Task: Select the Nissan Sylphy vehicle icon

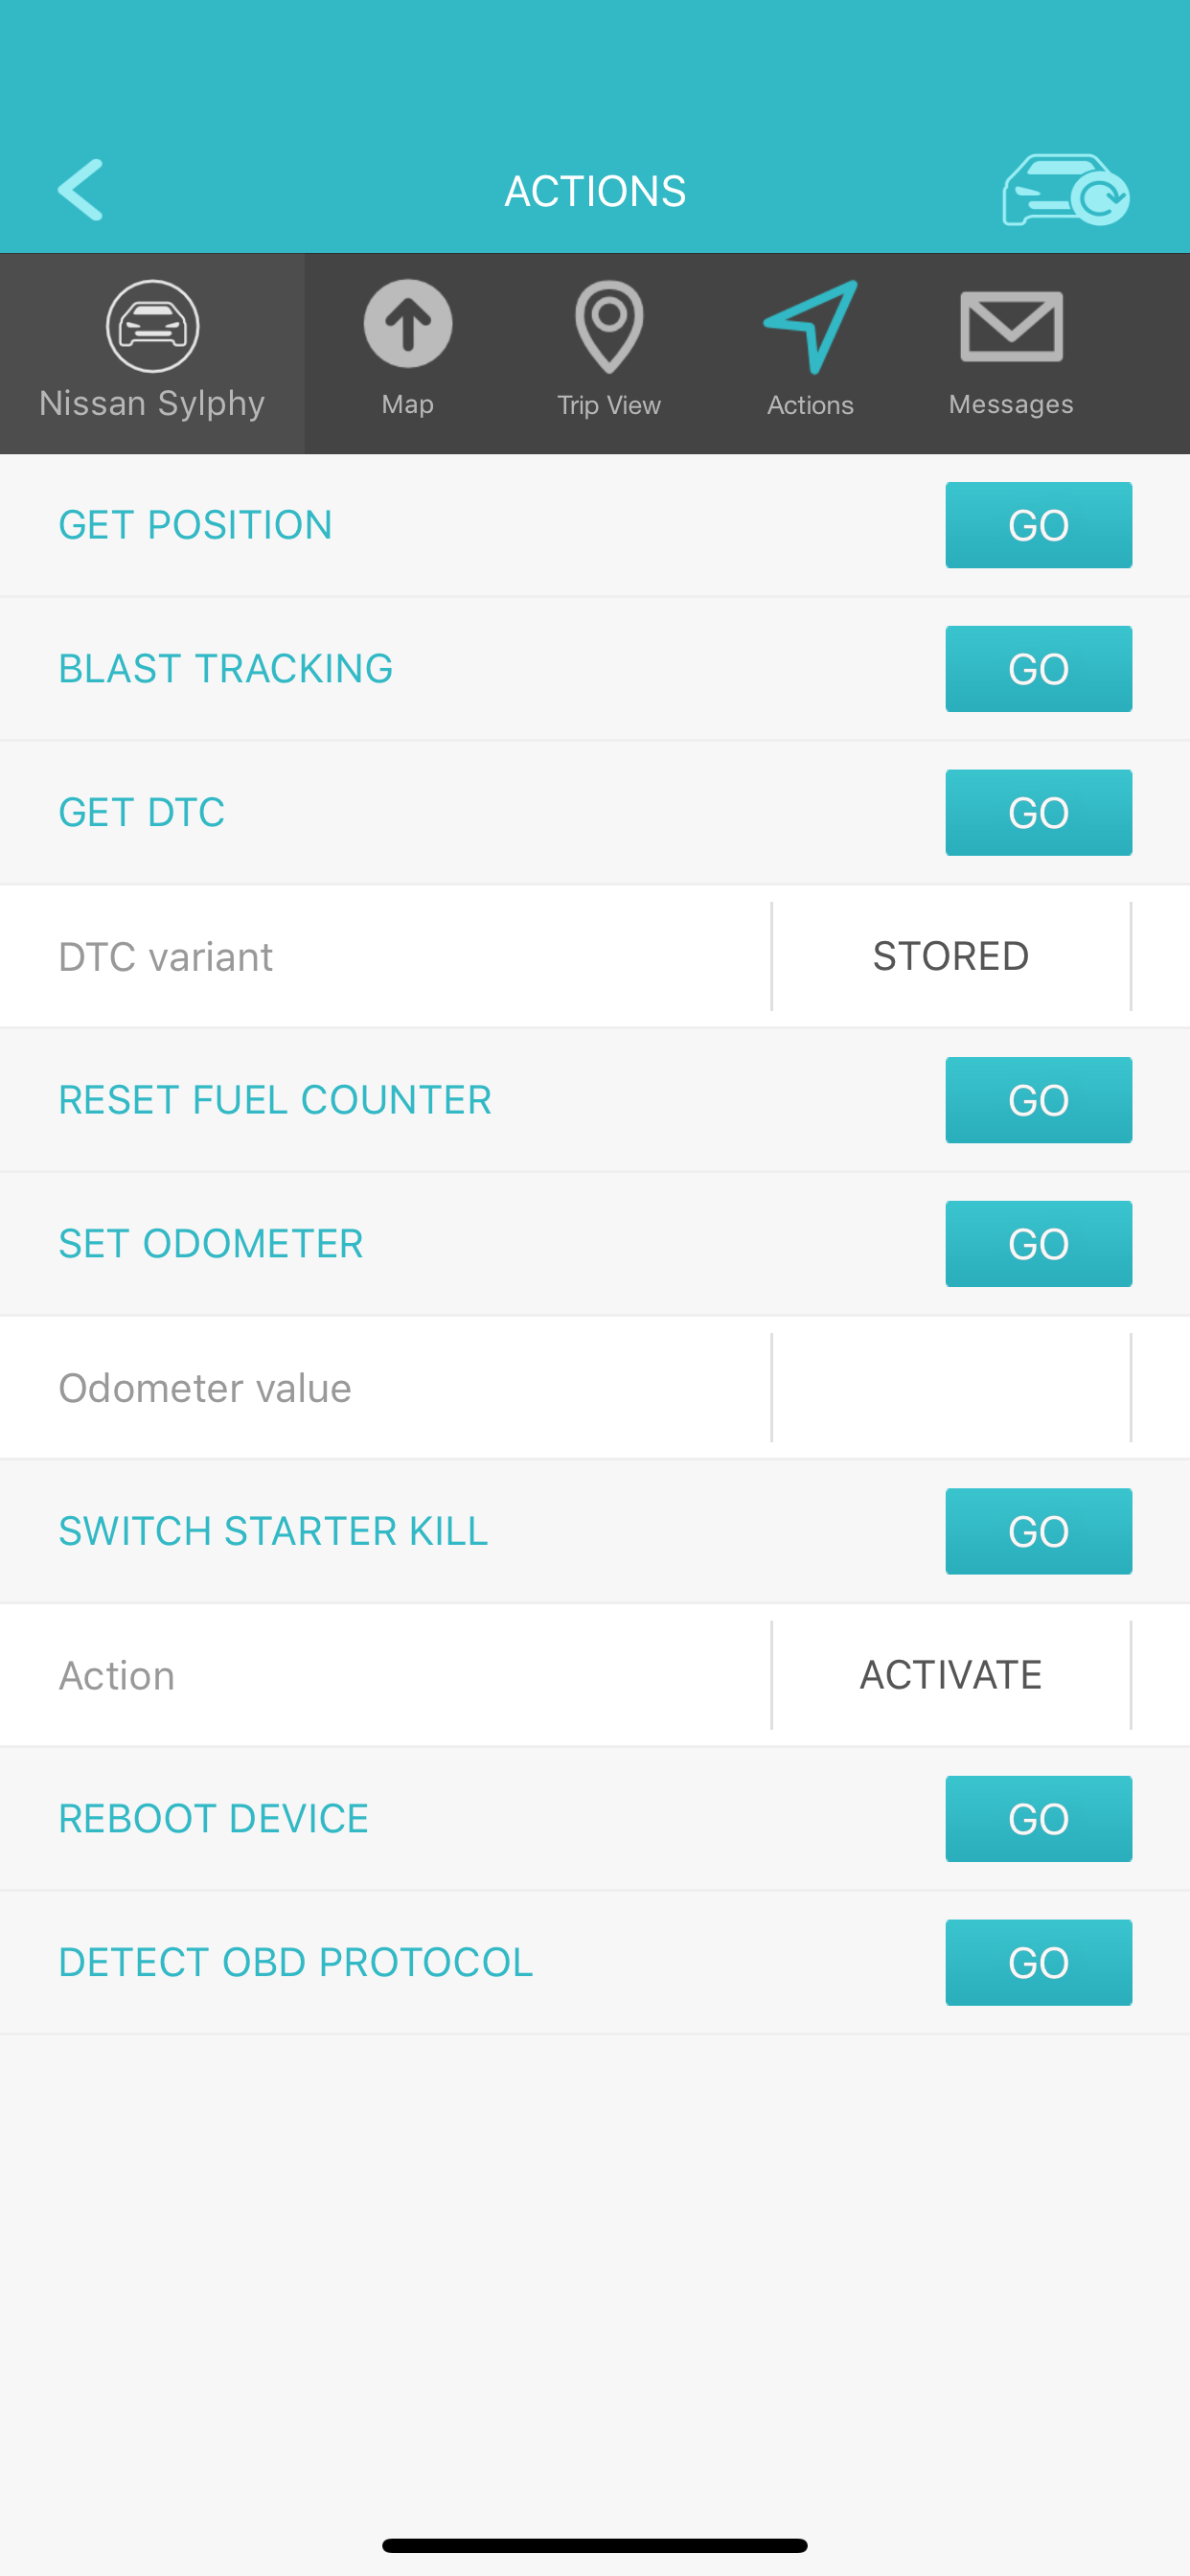Action: 152,326
